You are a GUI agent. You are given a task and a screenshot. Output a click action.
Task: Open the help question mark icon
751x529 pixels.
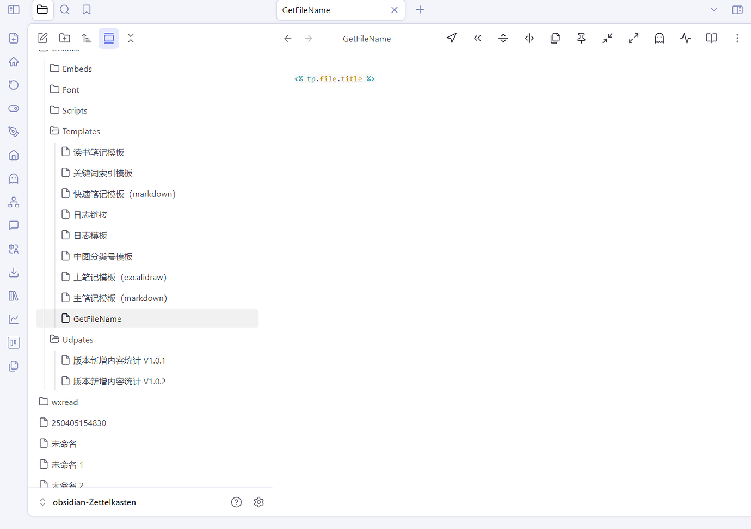[x=236, y=502]
